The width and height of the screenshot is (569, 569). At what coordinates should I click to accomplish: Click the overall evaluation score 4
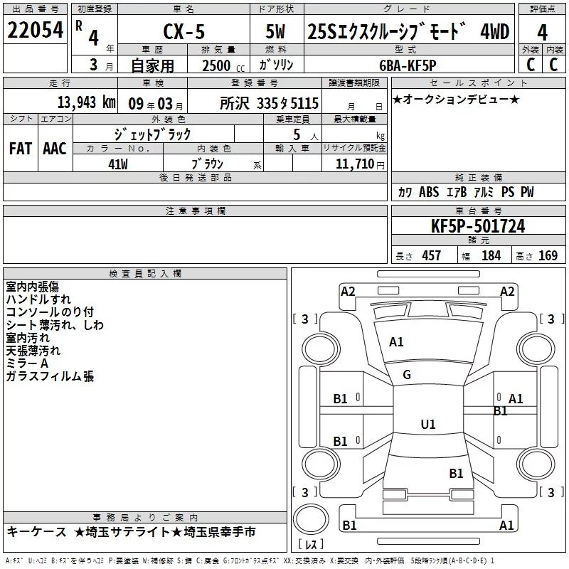click(542, 32)
